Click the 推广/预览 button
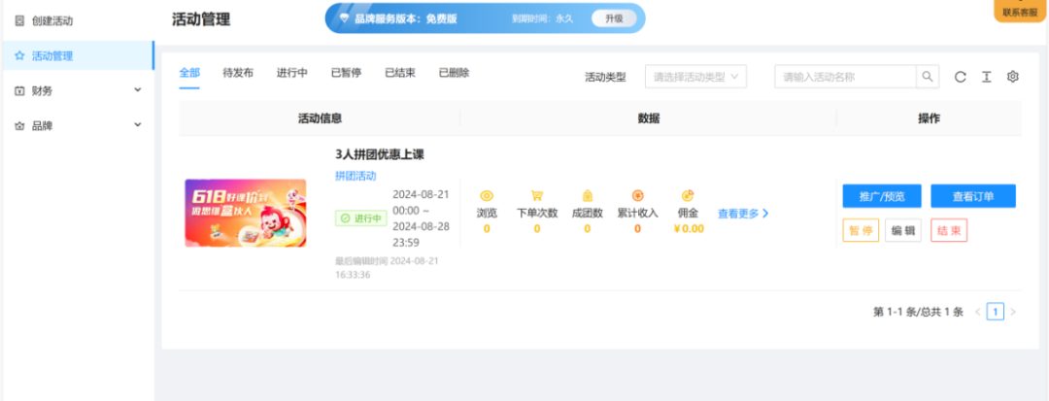This screenshot has height=401, width=1049. click(x=881, y=196)
